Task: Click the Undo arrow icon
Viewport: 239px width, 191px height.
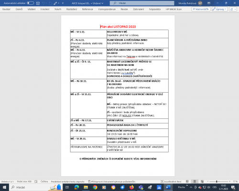Action: tap(43, 3)
